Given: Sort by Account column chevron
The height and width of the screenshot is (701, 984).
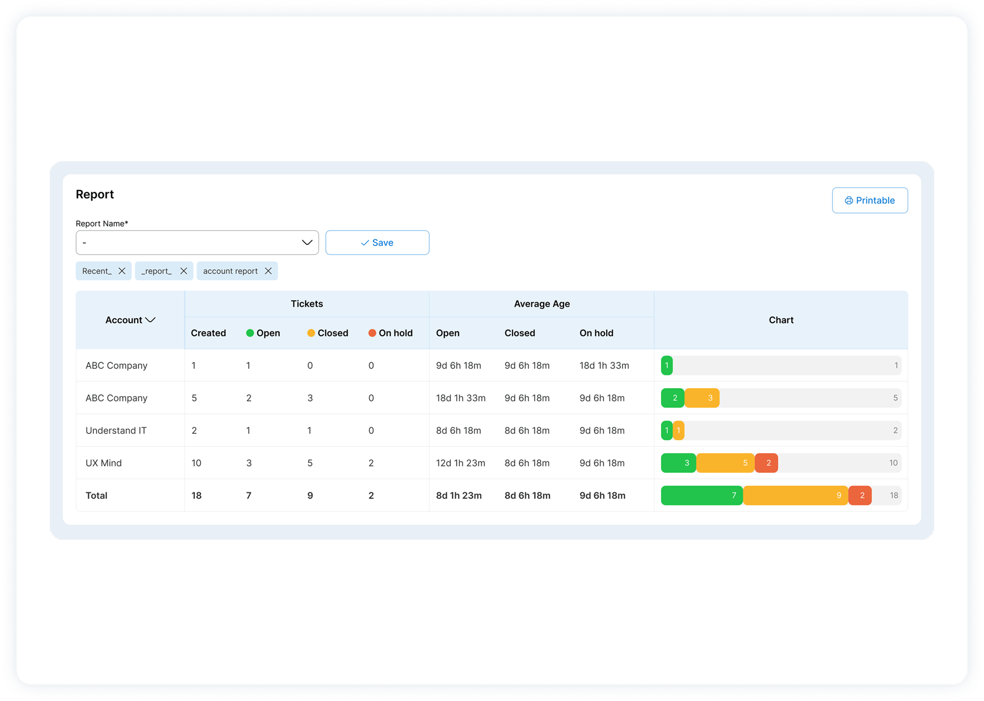Looking at the screenshot, I should pyautogui.click(x=151, y=320).
